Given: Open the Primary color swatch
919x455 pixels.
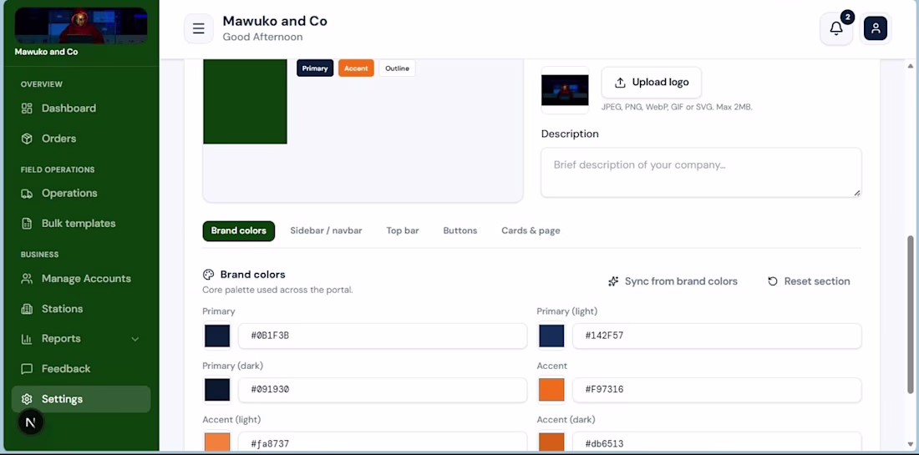Looking at the screenshot, I should (217, 336).
